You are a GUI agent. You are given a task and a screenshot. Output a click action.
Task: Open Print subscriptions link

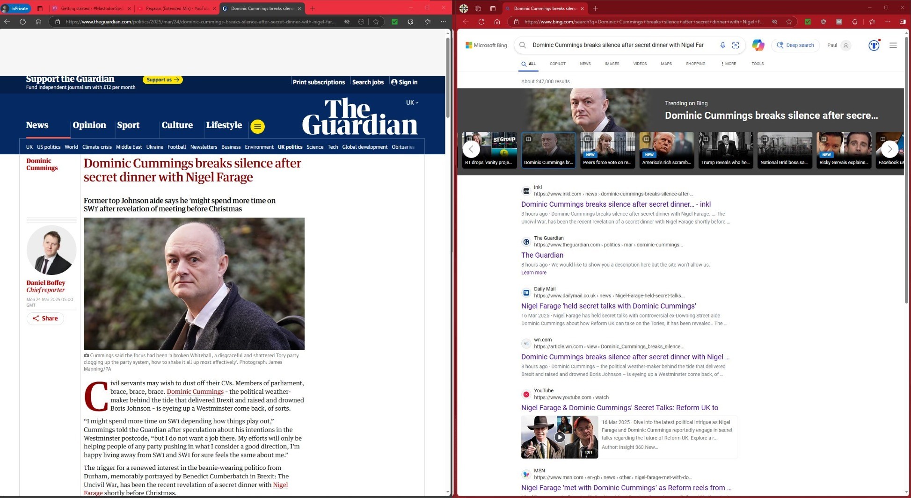point(319,82)
